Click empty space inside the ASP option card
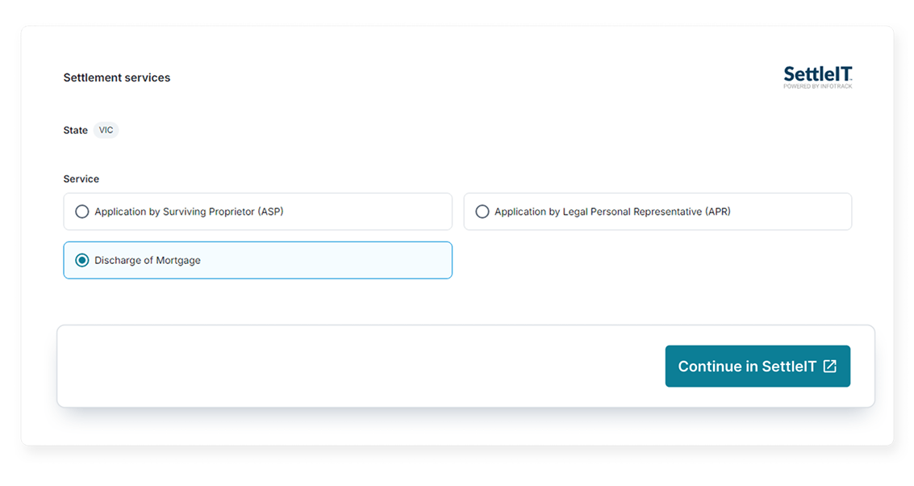Image resolution: width=914 pixels, height=486 pixels. click(371, 212)
